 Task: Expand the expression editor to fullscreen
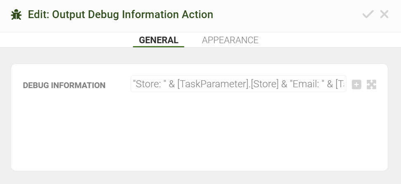pos(371,85)
